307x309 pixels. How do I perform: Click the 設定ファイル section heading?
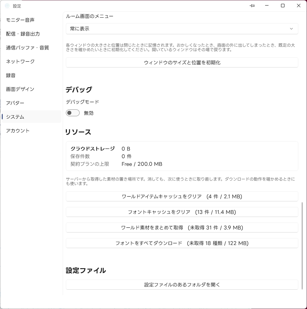[x=86, y=270]
